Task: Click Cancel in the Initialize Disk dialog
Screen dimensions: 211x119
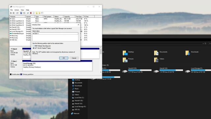Action: click(74, 58)
